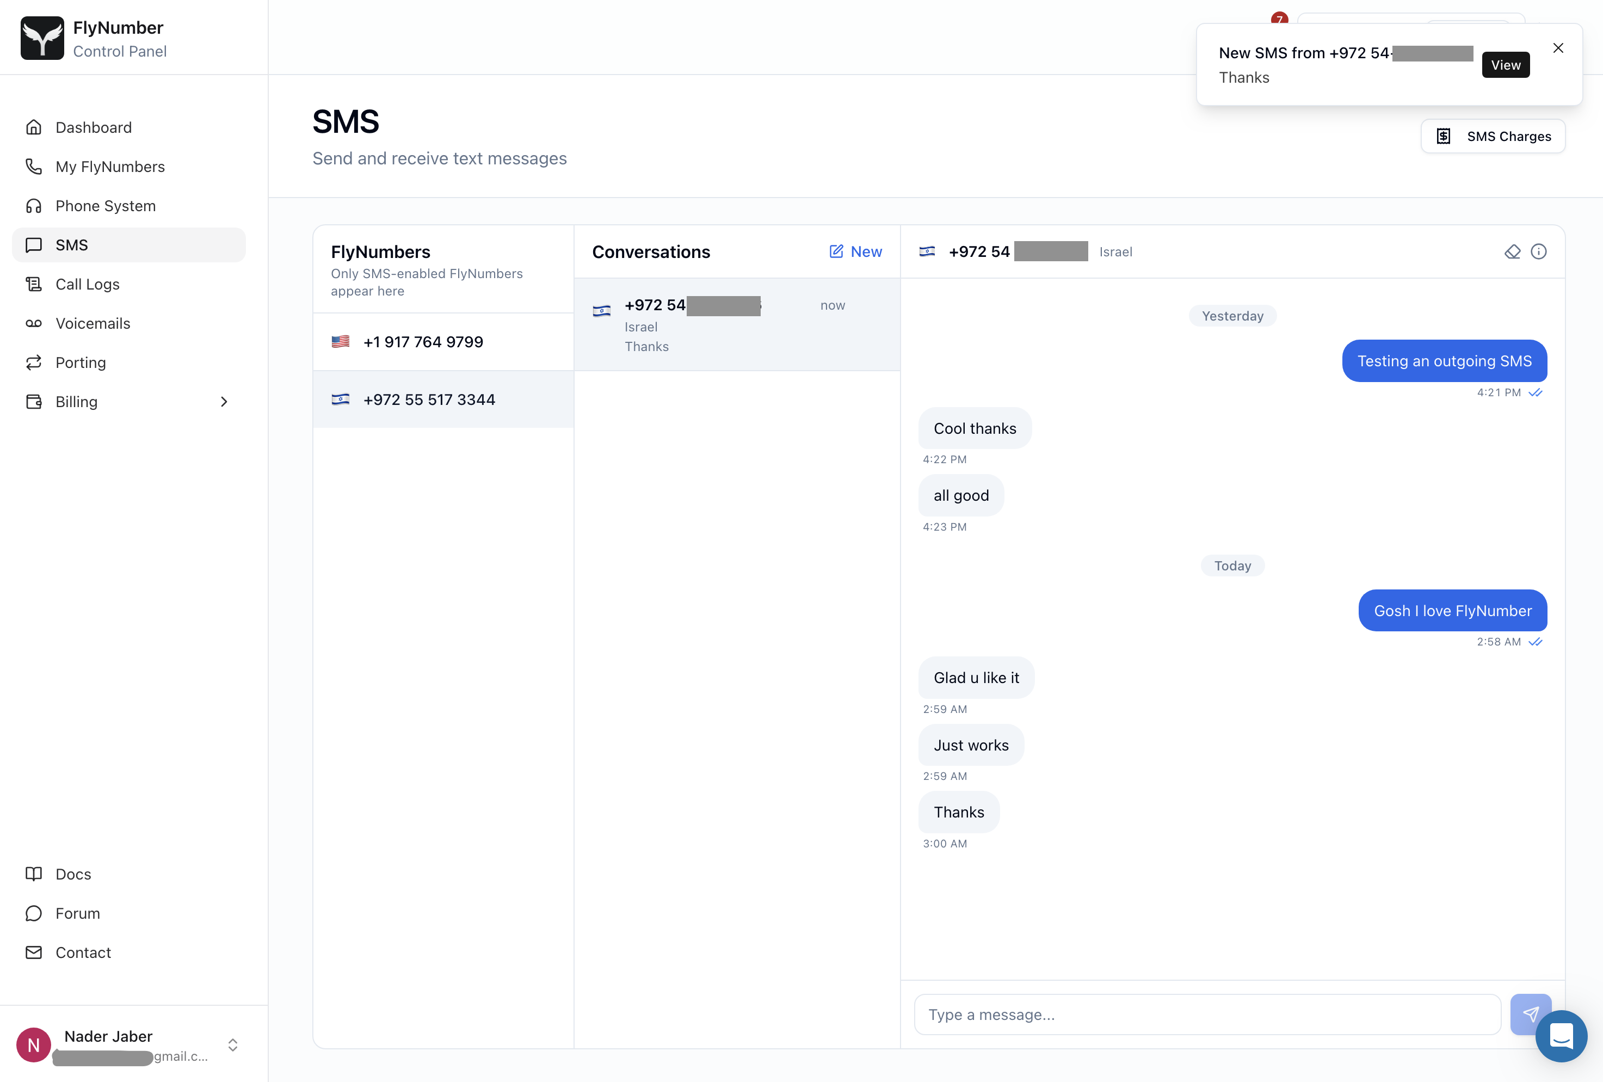Click the Docs link

click(73, 874)
